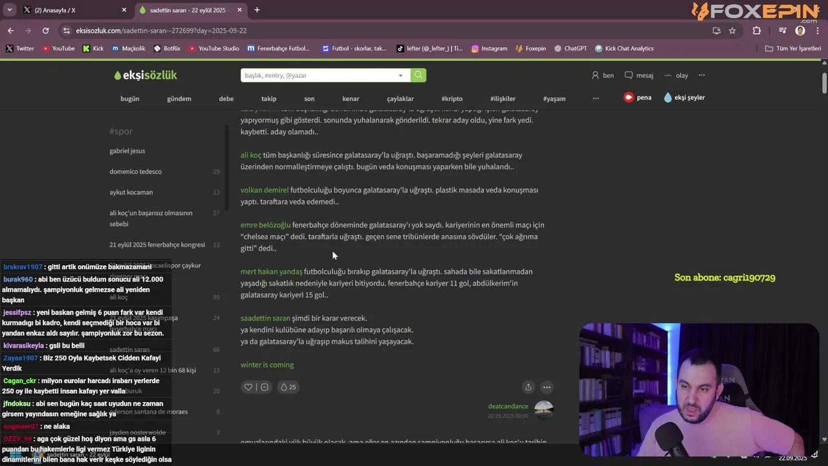Open the ben profile link
This screenshot has width=828, height=466.
pyautogui.click(x=603, y=75)
